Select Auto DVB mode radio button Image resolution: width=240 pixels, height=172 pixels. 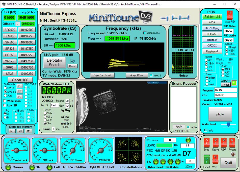pos(5,95)
